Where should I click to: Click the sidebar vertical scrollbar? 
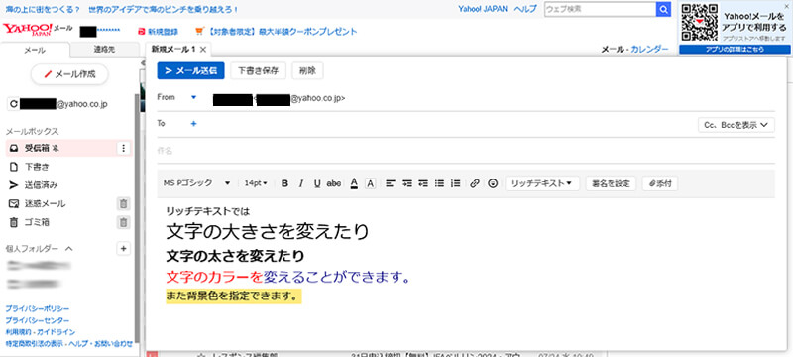(x=137, y=217)
